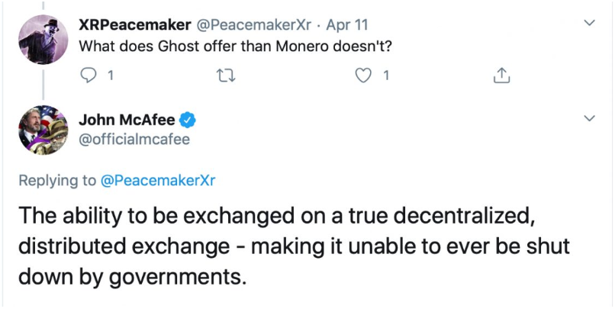
Task: Open John McAfee tweet's more-options chevron
Action: click(x=588, y=119)
